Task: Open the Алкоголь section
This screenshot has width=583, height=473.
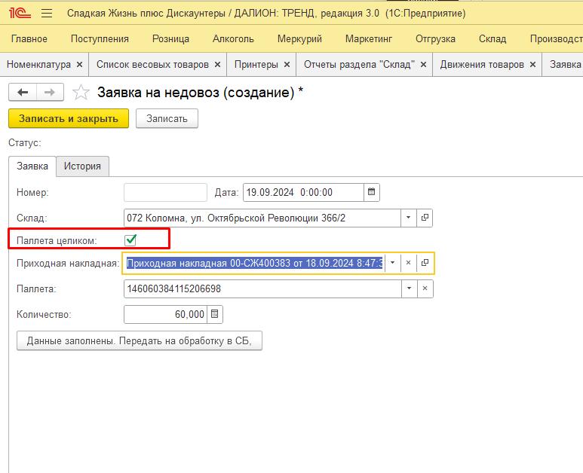Action: click(233, 39)
